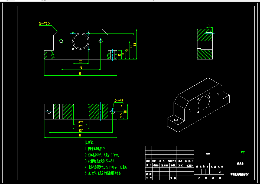260x184 pixels.
Task: Select the vertical 43 dimension
Action: pyautogui.click(x=131, y=46)
